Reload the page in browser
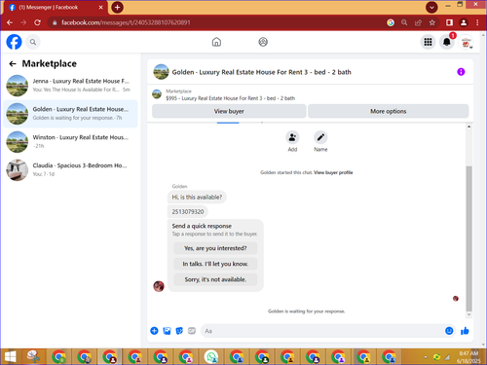 37,22
